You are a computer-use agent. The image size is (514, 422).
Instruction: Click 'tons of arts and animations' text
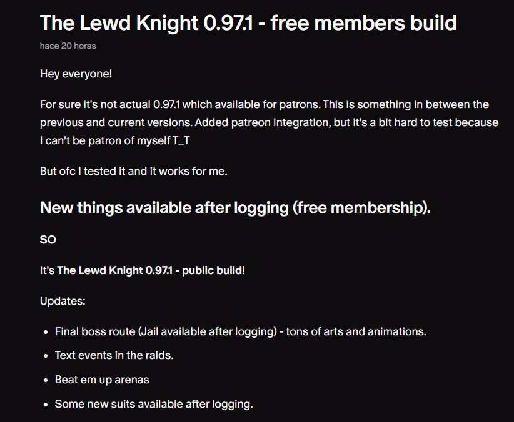pyautogui.click(x=356, y=331)
